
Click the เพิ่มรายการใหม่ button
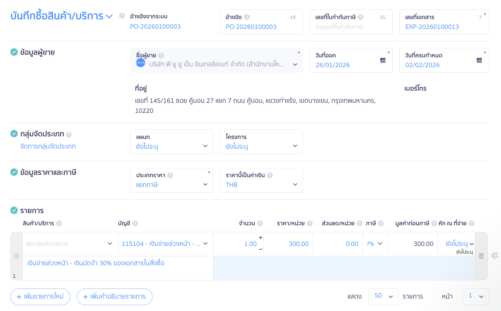(40, 297)
